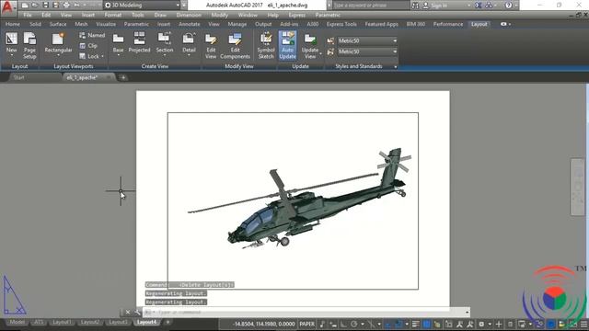Expand the Update View dropdown arrow
The image size is (589, 331).
point(320,53)
